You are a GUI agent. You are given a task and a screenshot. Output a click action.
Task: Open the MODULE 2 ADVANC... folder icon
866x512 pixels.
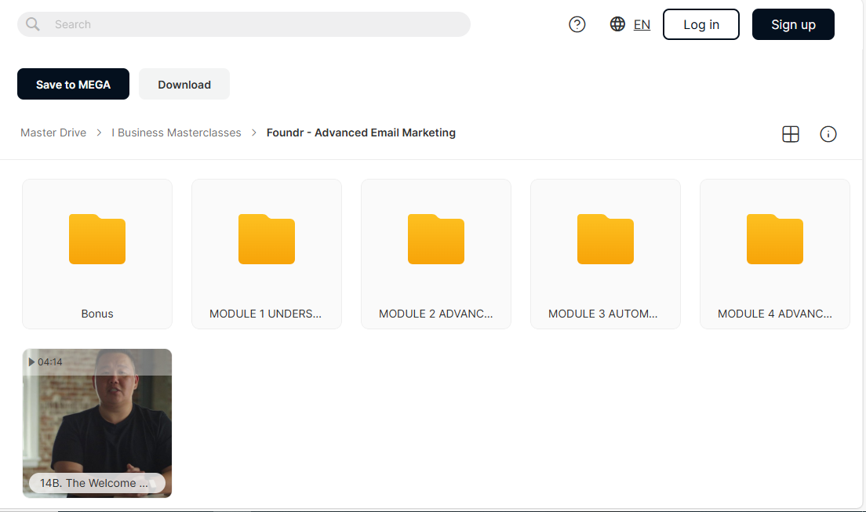coord(436,238)
